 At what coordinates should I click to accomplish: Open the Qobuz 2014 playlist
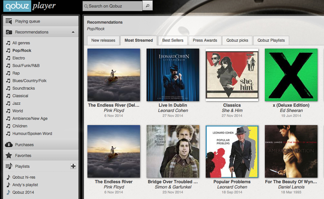coord(23,192)
